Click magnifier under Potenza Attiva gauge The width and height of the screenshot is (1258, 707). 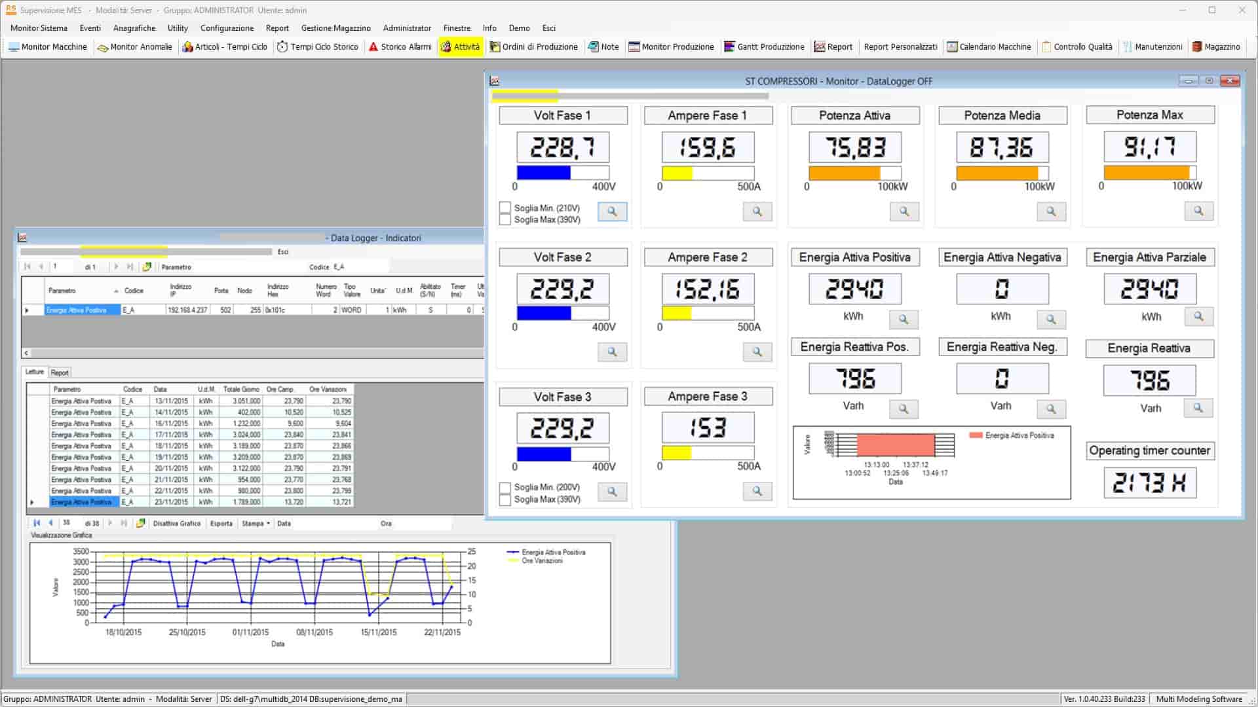click(x=904, y=211)
